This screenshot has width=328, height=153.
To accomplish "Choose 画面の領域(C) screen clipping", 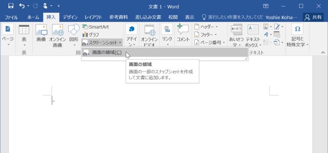I will 165,53.
